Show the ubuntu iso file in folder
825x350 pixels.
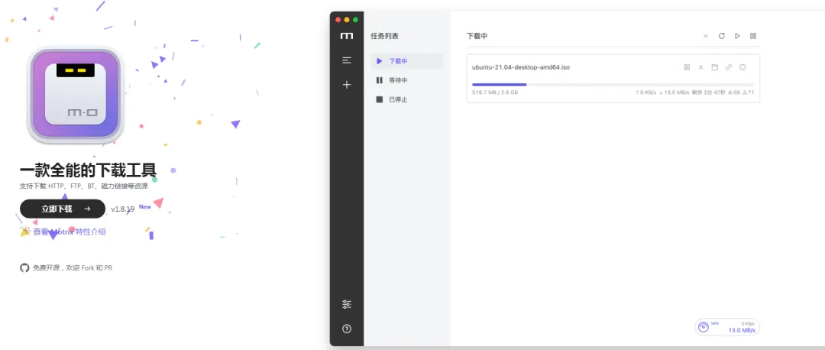coord(714,67)
